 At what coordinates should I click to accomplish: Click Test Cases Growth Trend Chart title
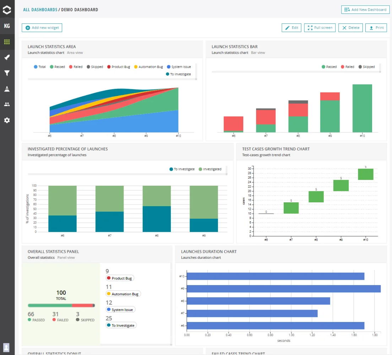276,149
